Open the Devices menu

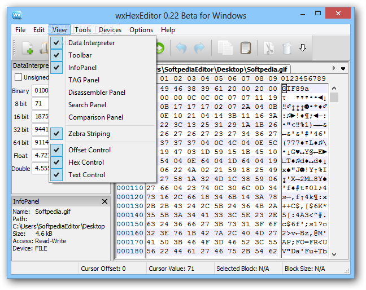pos(110,30)
